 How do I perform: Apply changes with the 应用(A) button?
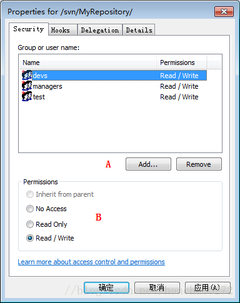coord(207,288)
